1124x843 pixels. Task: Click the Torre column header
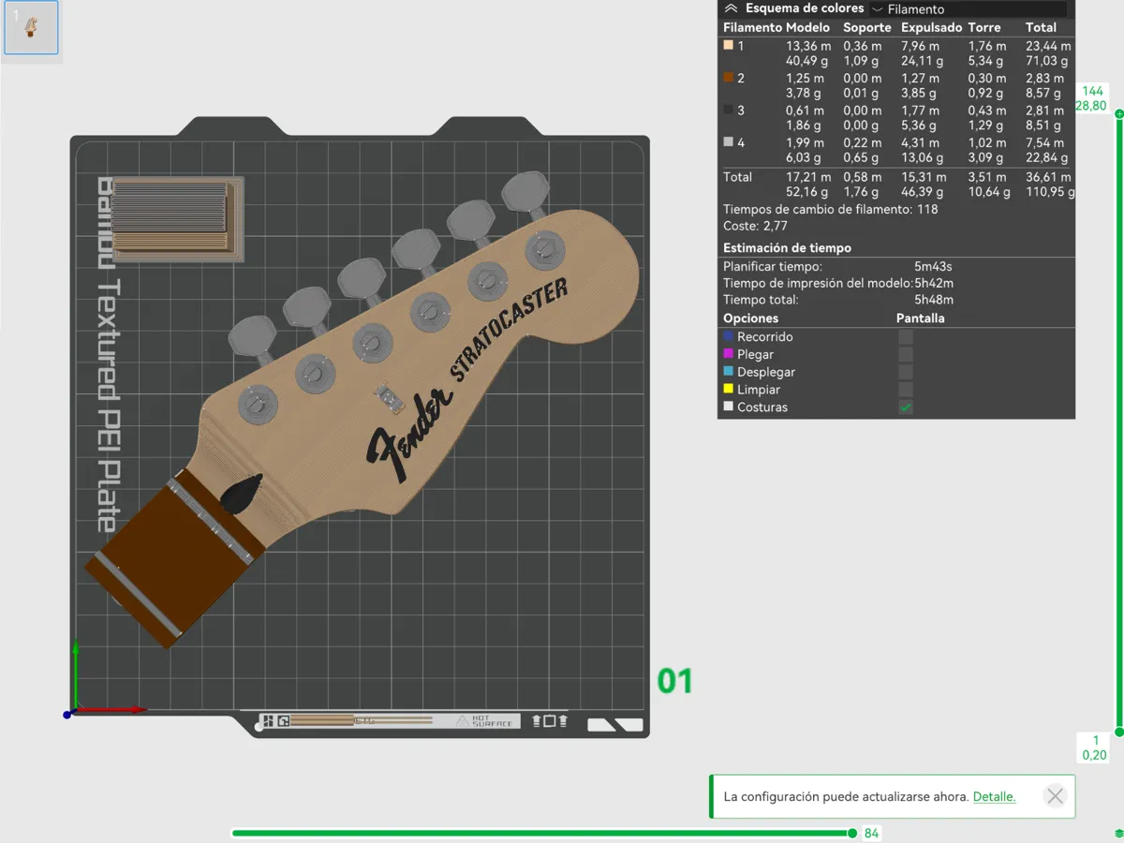tap(984, 27)
